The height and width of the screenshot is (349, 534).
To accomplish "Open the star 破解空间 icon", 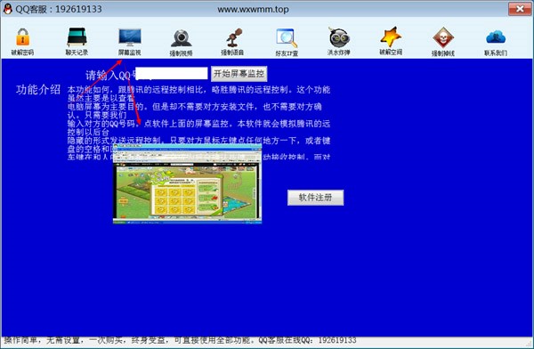I will 391,41.
